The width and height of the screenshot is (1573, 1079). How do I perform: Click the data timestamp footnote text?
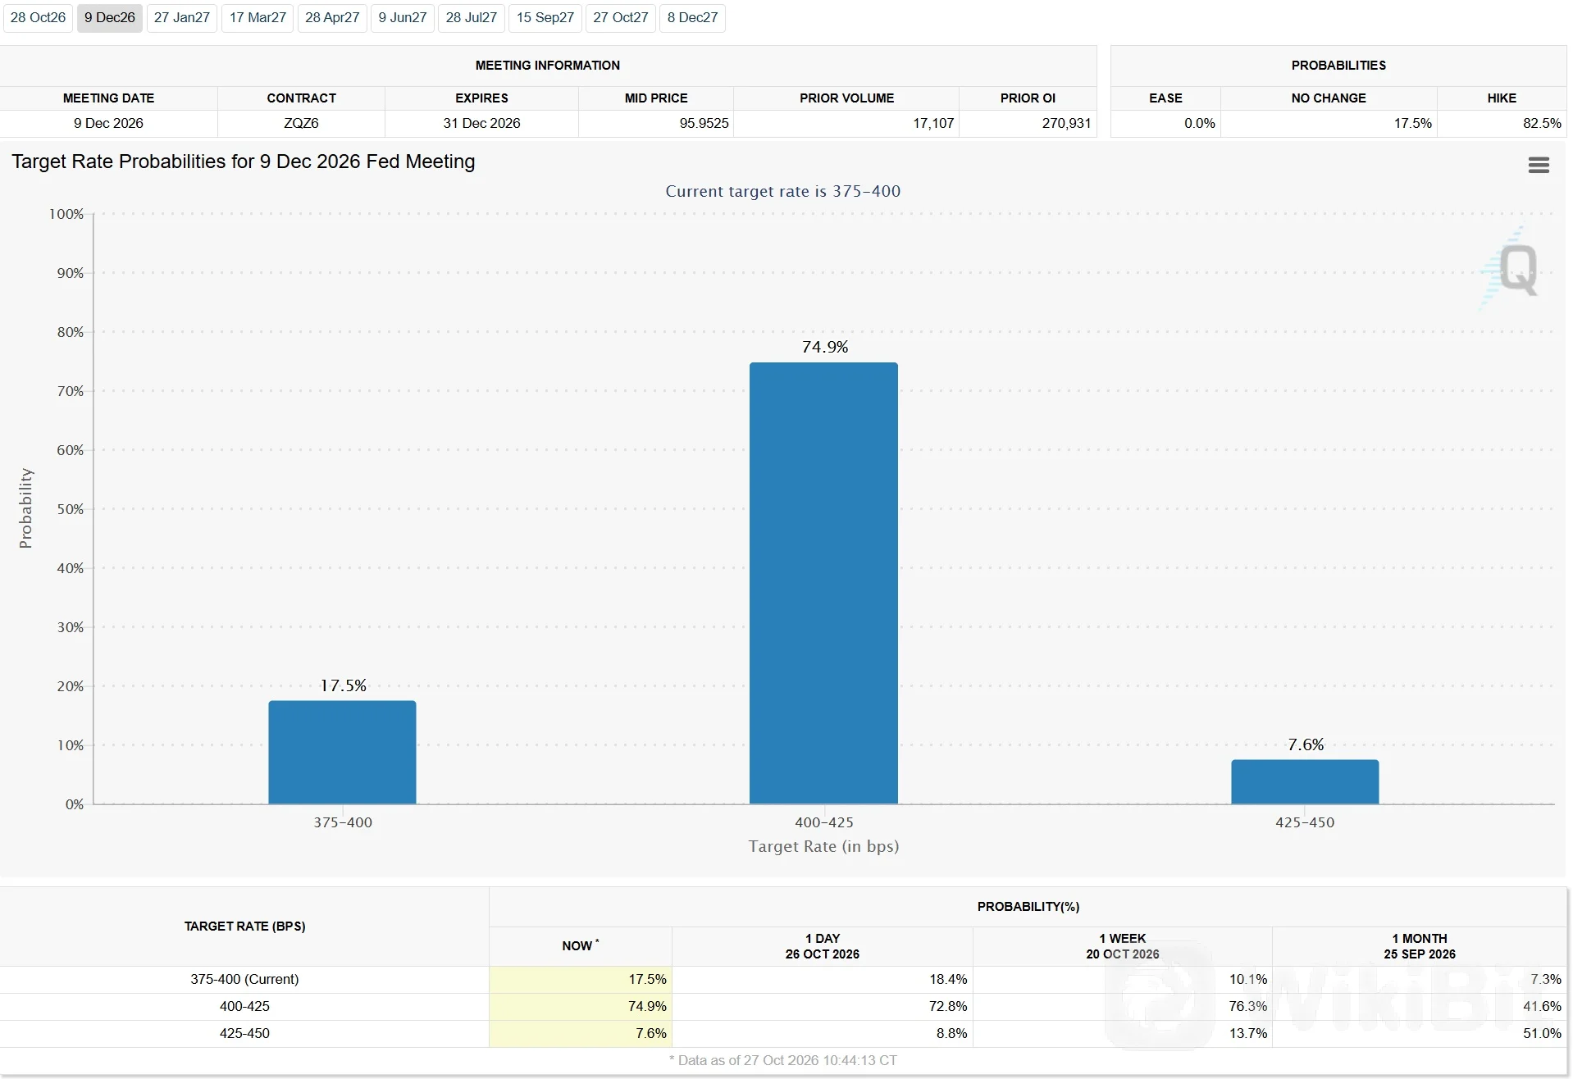(783, 1060)
